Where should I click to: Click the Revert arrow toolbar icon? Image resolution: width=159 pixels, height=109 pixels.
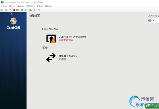(x=35, y=10)
